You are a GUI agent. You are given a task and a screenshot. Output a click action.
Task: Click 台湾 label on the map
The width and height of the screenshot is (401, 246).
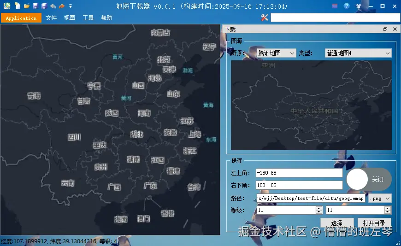(194, 187)
